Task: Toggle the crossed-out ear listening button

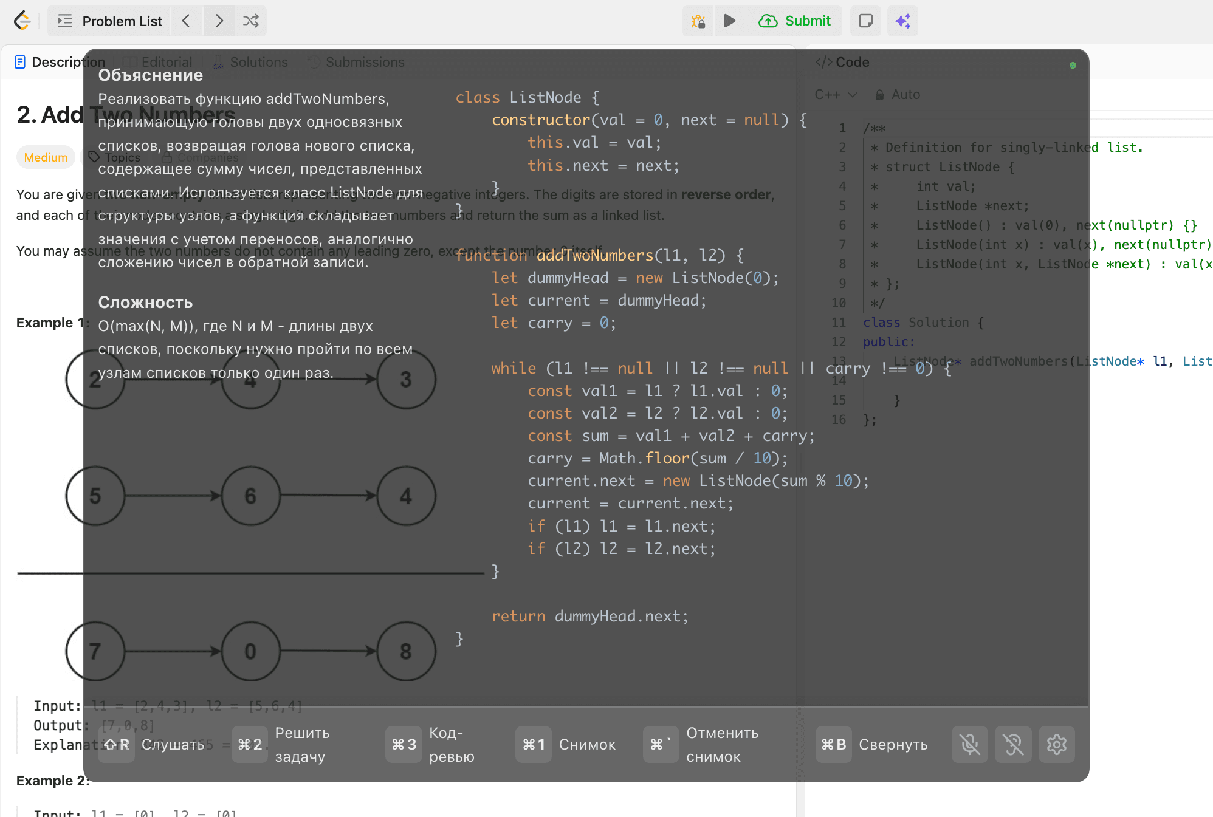Action: tap(1013, 744)
